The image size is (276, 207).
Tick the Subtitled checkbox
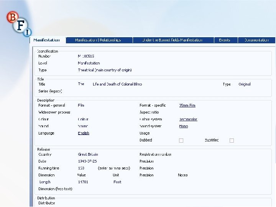click(x=232, y=140)
